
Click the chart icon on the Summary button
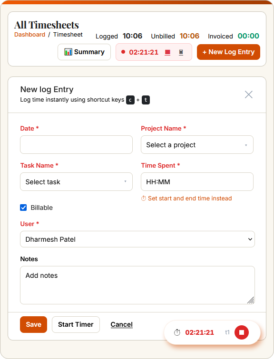click(68, 52)
